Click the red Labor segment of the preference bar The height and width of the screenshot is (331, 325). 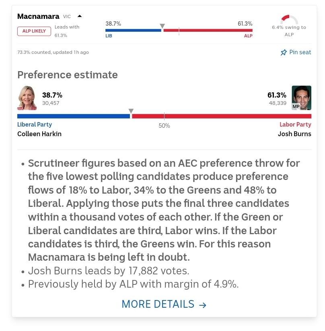point(221,116)
